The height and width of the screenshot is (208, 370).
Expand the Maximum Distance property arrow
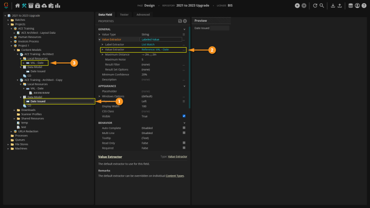(x=102, y=55)
